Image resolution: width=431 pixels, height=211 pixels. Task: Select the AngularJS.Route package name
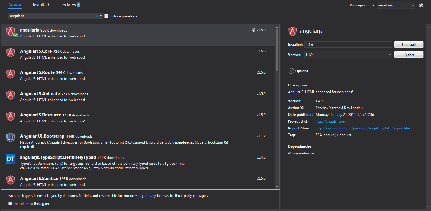click(37, 72)
